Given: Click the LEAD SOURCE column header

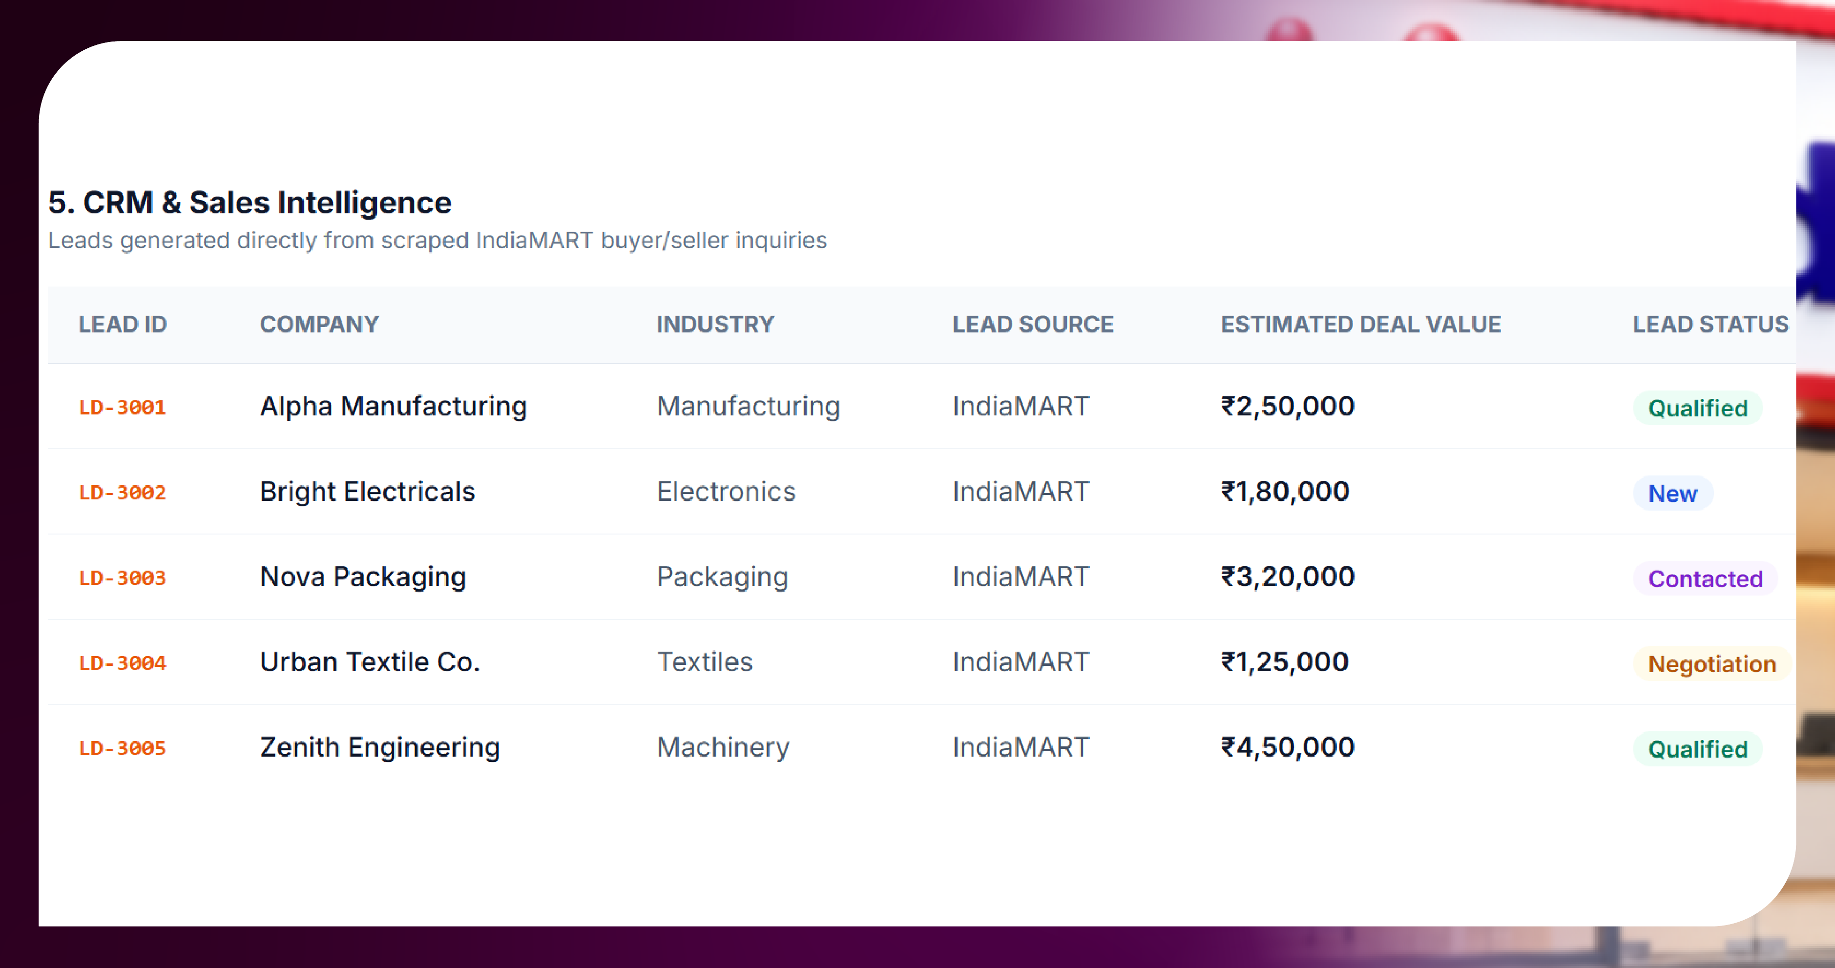Looking at the screenshot, I should coord(1033,325).
